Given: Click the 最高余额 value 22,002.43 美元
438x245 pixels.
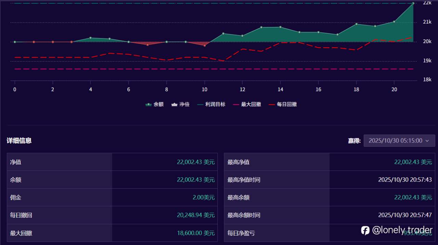Looking at the screenshot, I should (413, 198).
